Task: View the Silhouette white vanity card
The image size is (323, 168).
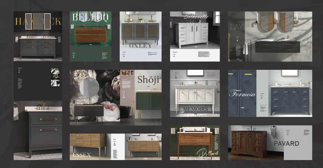Action: click(195, 36)
